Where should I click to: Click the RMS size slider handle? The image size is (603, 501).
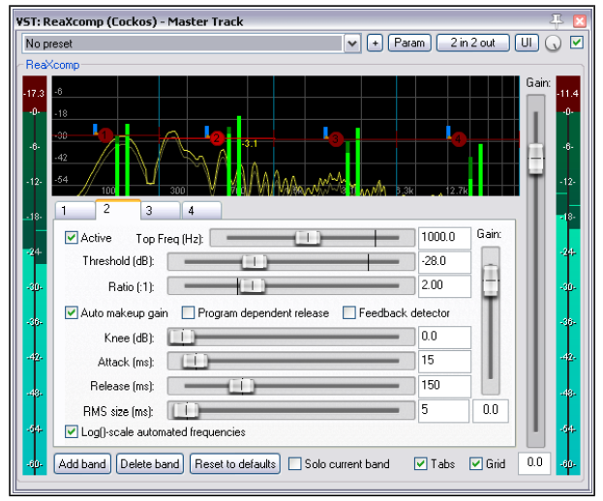click(x=186, y=410)
